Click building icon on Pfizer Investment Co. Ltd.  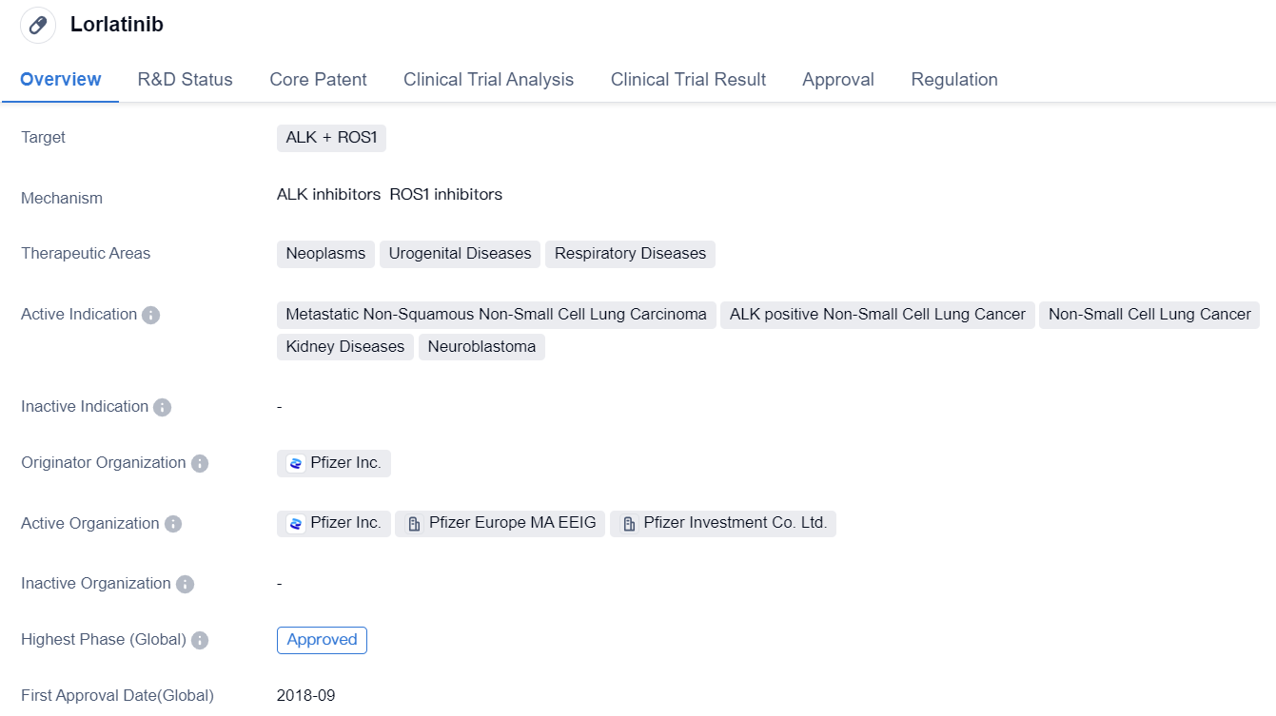coord(629,524)
